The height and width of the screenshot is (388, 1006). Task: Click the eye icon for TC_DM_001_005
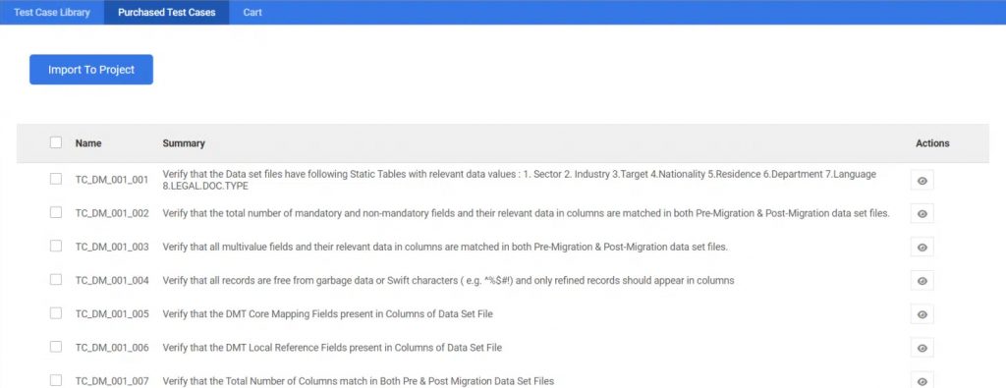pyautogui.click(x=922, y=314)
